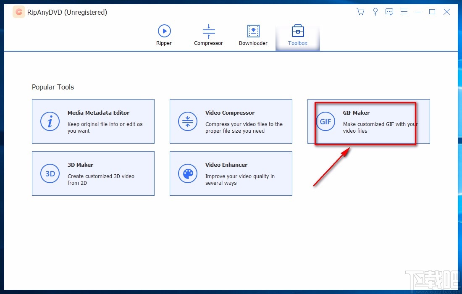
Task: Click the Media Metadata Editor info icon
Action: point(50,121)
